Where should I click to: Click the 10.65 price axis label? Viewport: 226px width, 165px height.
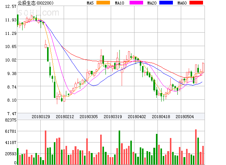[11, 46]
